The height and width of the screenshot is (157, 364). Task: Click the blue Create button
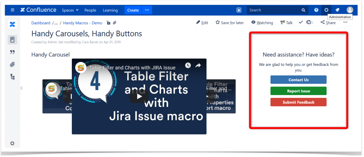pyautogui.click(x=133, y=10)
